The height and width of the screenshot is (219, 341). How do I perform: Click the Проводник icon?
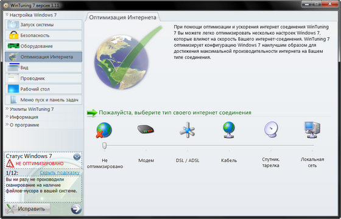pos(13,78)
